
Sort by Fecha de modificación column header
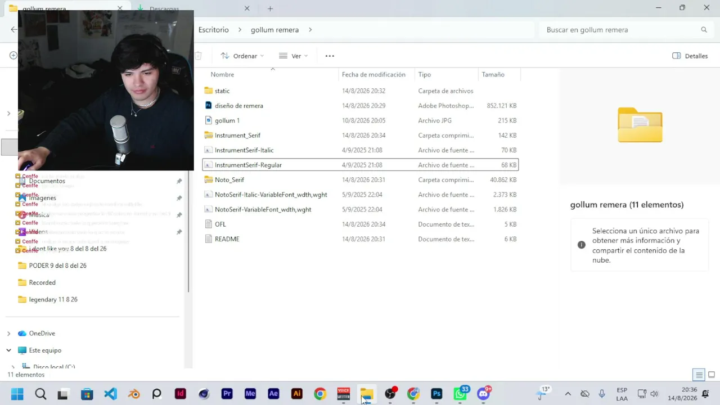coord(373,74)
